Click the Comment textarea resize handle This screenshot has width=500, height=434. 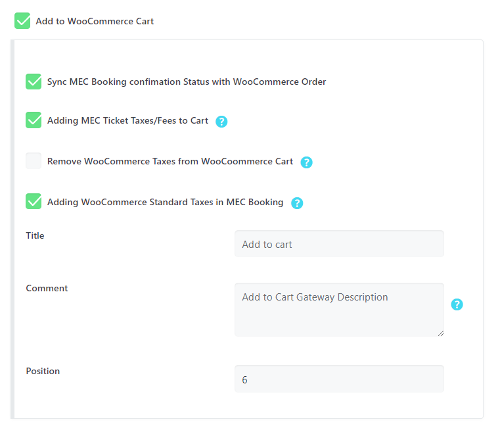pos(441,333)
